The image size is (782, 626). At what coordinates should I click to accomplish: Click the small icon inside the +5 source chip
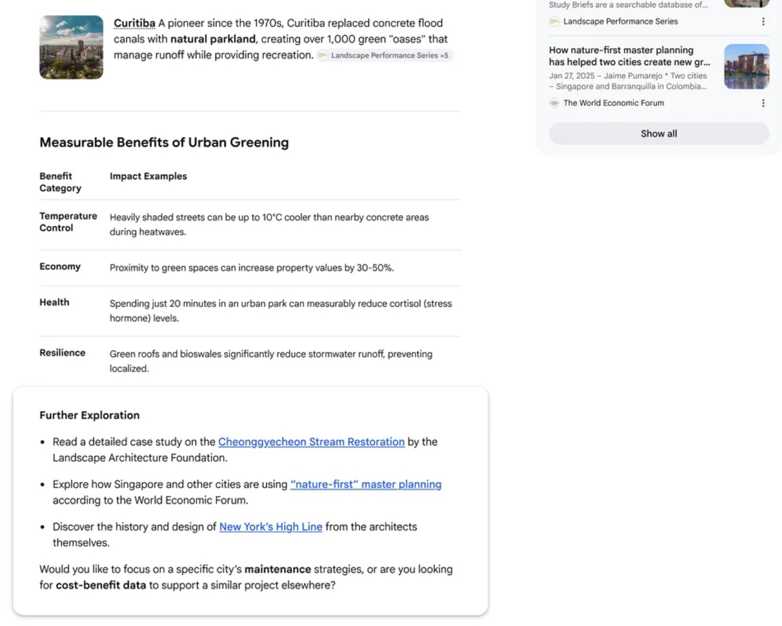323,56
